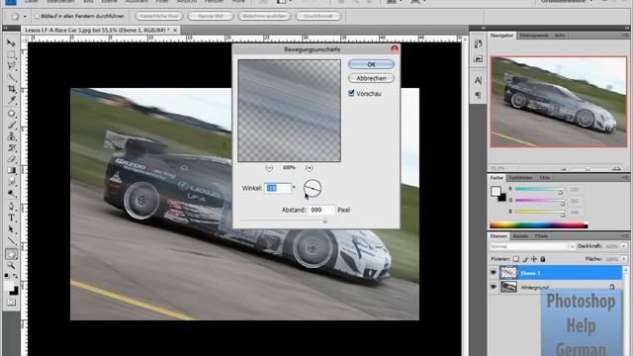Screen dimensions: 633x356
Task: Select the Blur tool
Action: 11,182
